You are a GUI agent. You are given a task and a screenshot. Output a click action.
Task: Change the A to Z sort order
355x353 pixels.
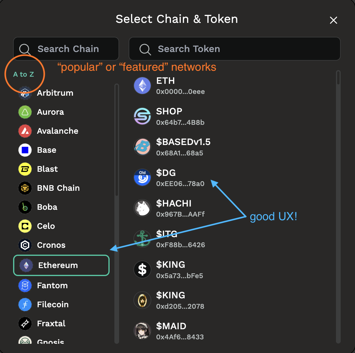tap(24, 74)
